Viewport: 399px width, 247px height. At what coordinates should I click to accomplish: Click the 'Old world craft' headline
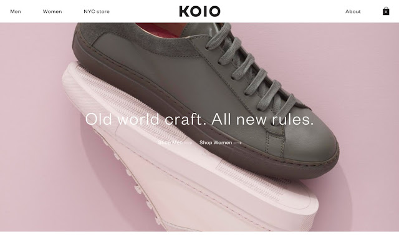tap(199, 119)
